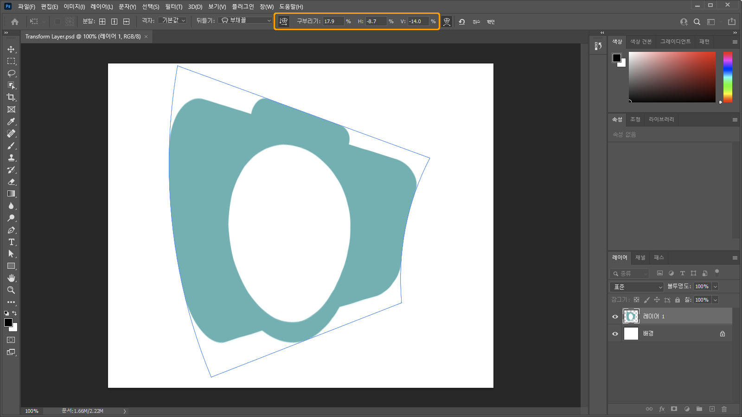Image resolution: width=742 pixels, height=417 pixels.
Task: Commit the transform with 확인
Action: tap(491, 22)
